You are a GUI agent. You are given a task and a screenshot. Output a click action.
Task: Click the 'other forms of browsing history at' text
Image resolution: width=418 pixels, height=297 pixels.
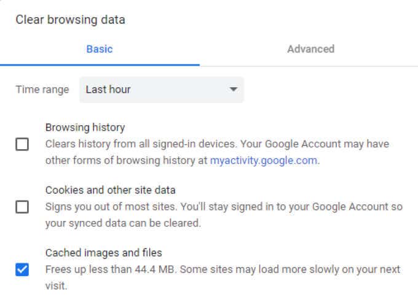(126, 161)
